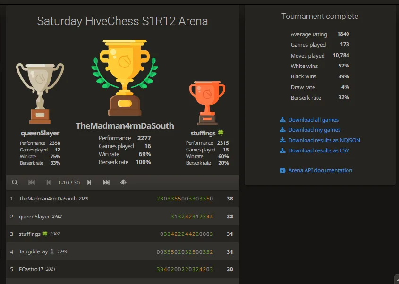This screenshot has height=284, width=399.
Task: Open TheMadman4rmDaSouth podium profile name
Action: [125, 126]
